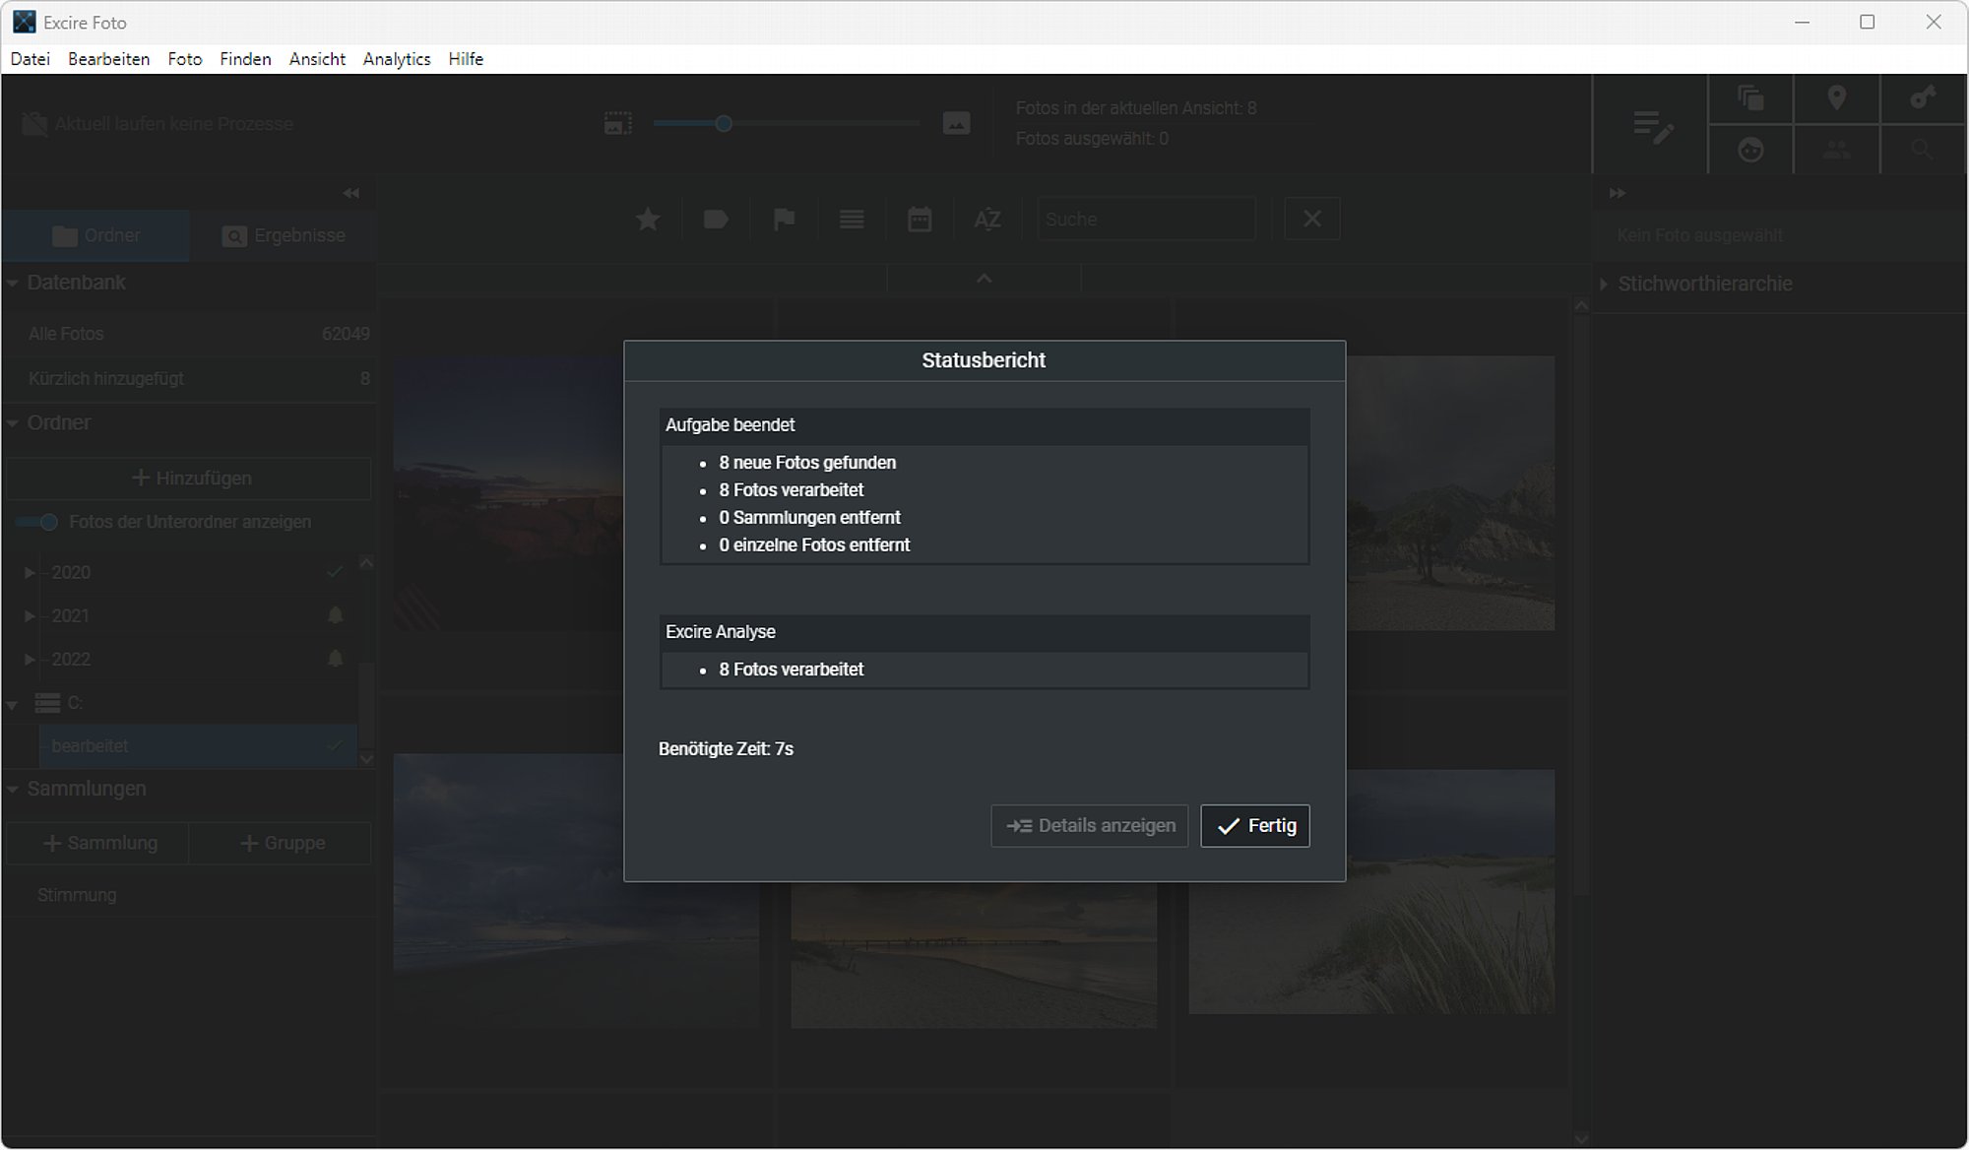The image size is (1969, 1150).
Task: Click the flag filter icon
Action: (x=784, y=219)
